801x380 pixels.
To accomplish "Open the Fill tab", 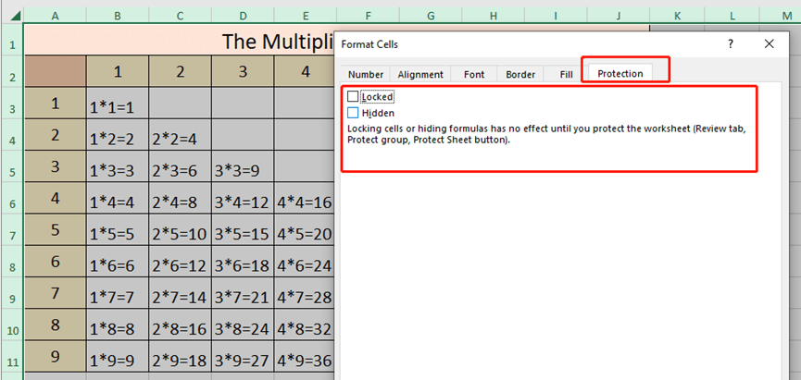I will click(566, 75).
